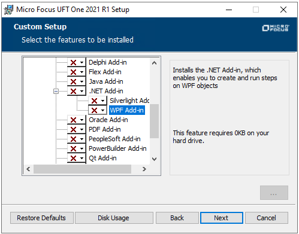Collapse the .NET Add-in tree node
299x234 pixels.
[x=56, y=92]
